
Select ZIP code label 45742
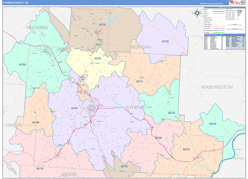212,124
